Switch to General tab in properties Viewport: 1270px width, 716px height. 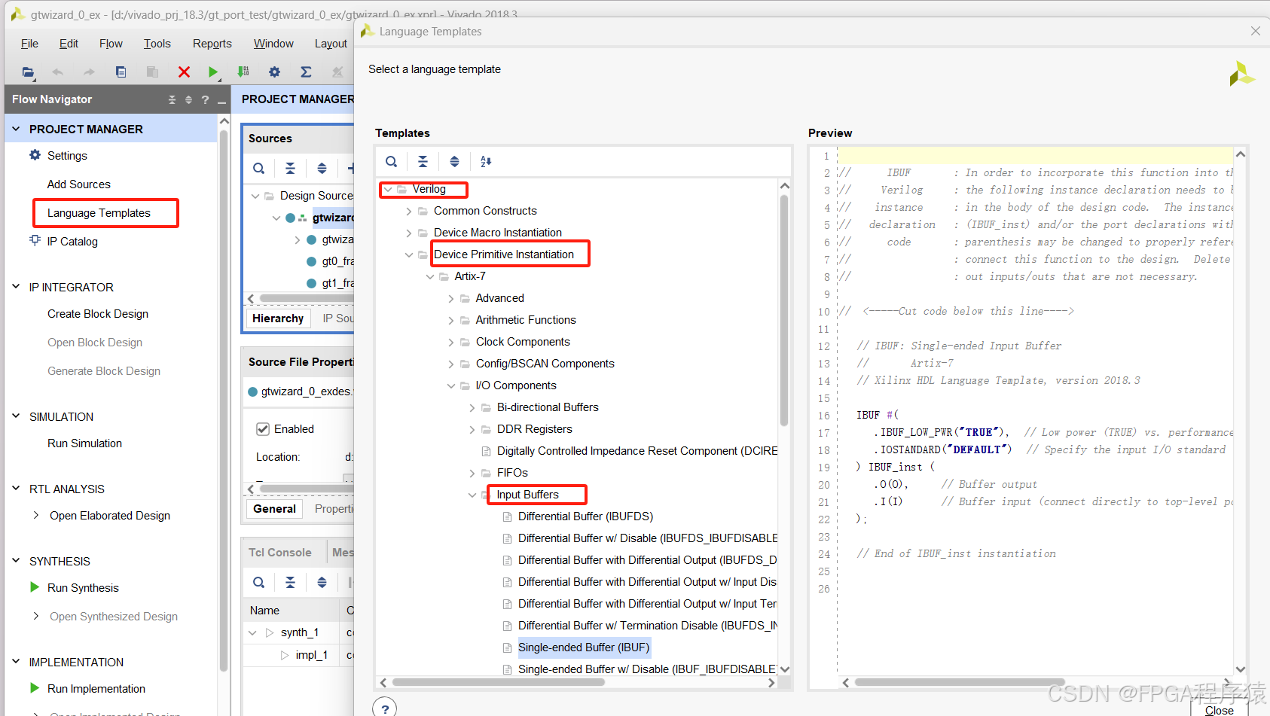(x=274, y=509)
